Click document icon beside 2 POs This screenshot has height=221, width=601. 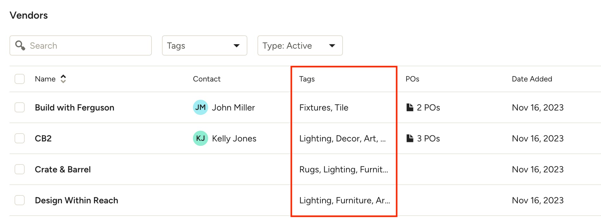tap(410, 107)
